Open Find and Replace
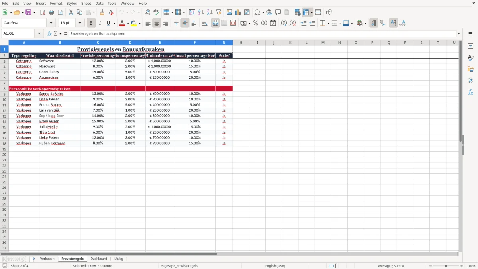 point(147,12)
